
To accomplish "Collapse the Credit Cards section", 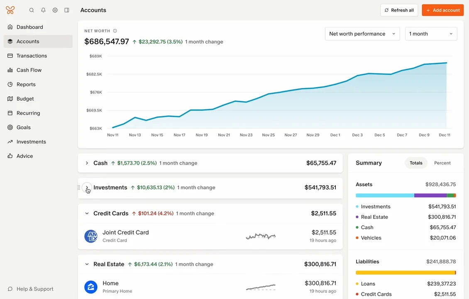I will coord(87,213).
